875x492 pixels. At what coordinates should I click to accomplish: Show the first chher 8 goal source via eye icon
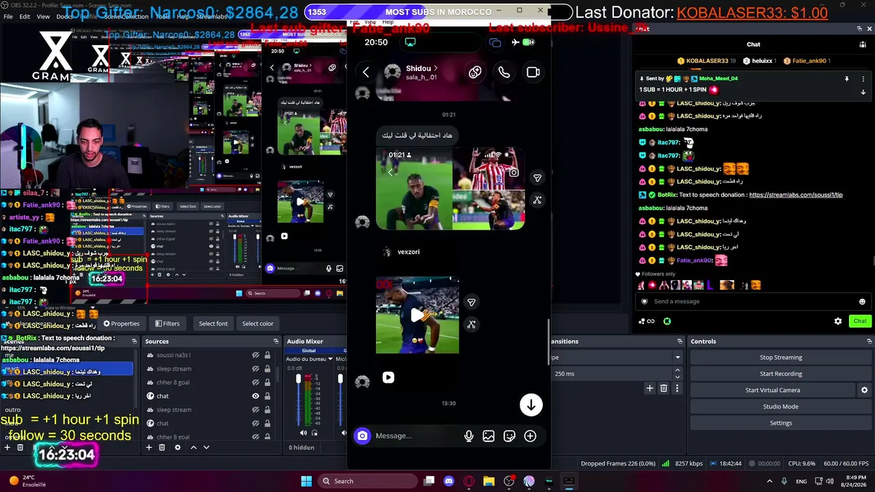pyautogui.click(x=256, y=383)
